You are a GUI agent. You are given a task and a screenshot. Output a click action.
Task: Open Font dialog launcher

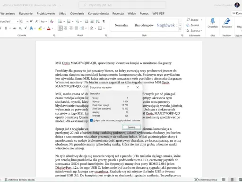54,36
